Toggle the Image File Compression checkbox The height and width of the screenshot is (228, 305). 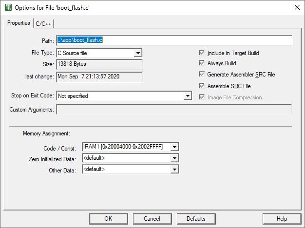click(202, 97)
